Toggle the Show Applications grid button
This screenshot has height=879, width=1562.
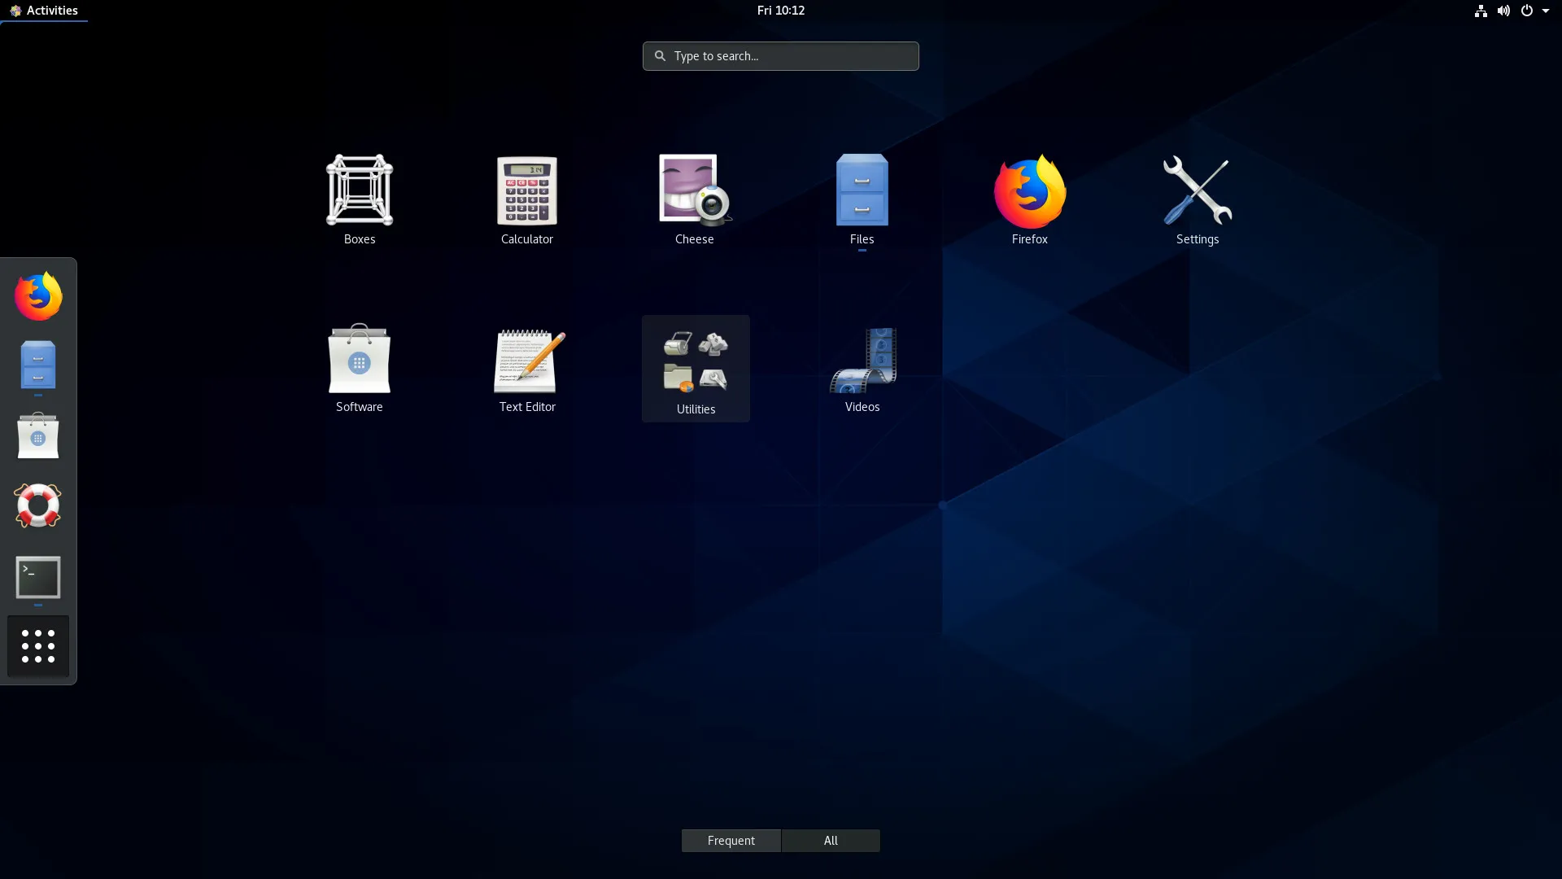(38, 646)
